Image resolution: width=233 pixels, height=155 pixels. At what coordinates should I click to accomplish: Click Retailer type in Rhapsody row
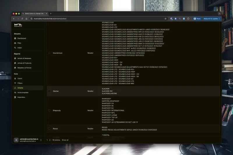click(x=90, y=110)
